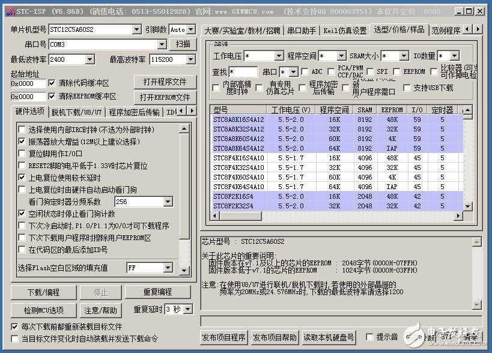Click the 注意/帮助 button
The width and height of the screenshot is (492, 353).
coord(100,310)
